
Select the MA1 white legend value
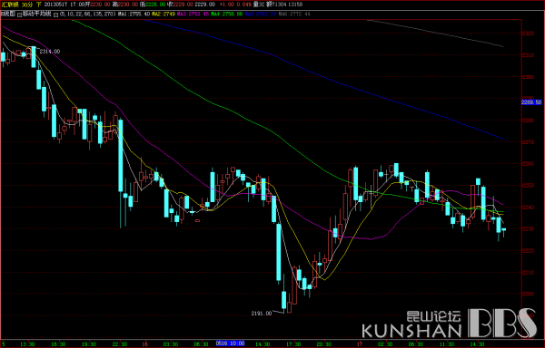click(x=134, y=14)
